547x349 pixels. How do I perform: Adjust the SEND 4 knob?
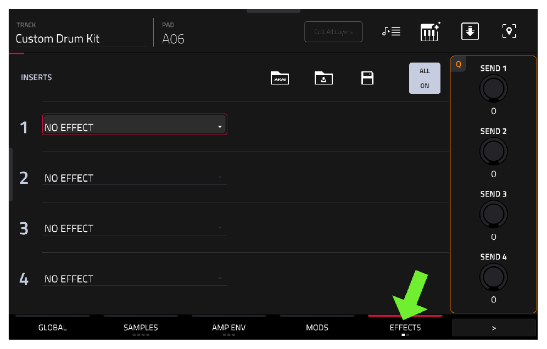tap(493, 277)
